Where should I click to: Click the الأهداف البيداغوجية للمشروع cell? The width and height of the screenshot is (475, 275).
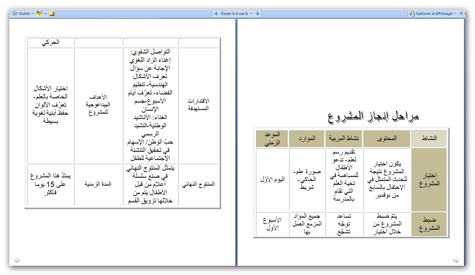(98, 105)
